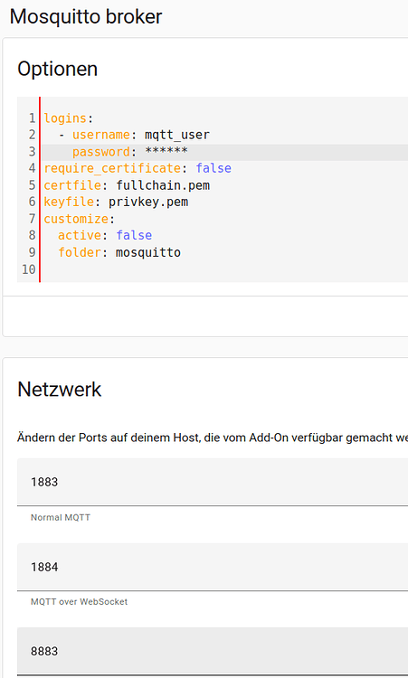The height and width of the screenshot is (678, 408).
Task: Click the 1884 MQTT over WebSocket port field
Action: [213, 567]
